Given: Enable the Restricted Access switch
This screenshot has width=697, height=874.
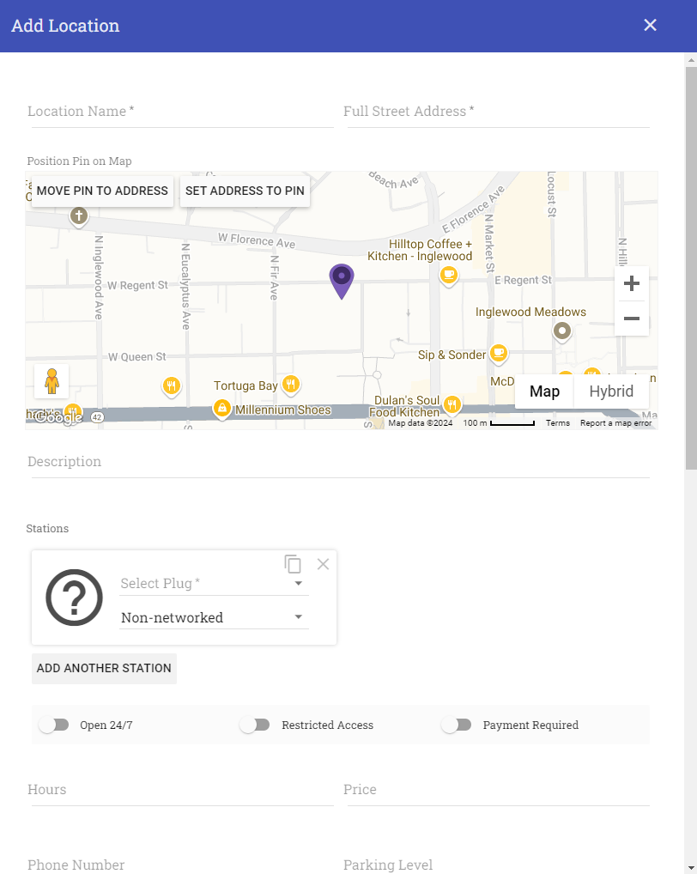Looking at the screenshot, I should (x=255, y=725).
